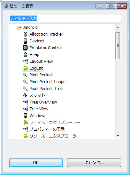Click the LogCat android robot icon
The width and height of the screenshot is (130, 175).
pos(25,68)
